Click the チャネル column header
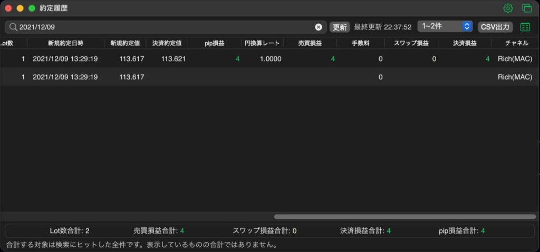 (517, 43)
